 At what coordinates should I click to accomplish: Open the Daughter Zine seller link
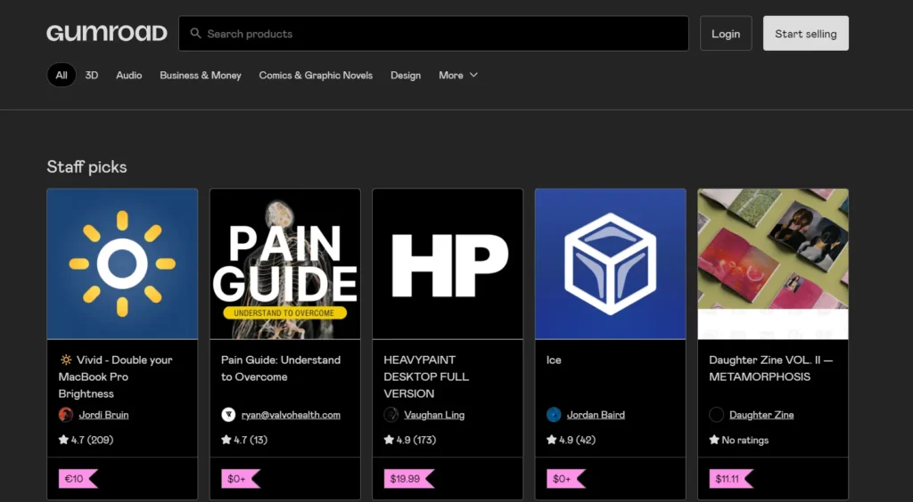(x=761, y=415)
